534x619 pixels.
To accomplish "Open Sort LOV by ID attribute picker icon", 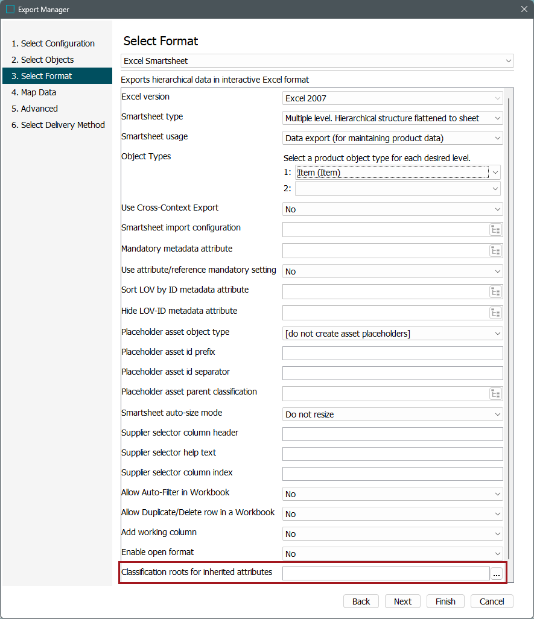I will (495, 292).
